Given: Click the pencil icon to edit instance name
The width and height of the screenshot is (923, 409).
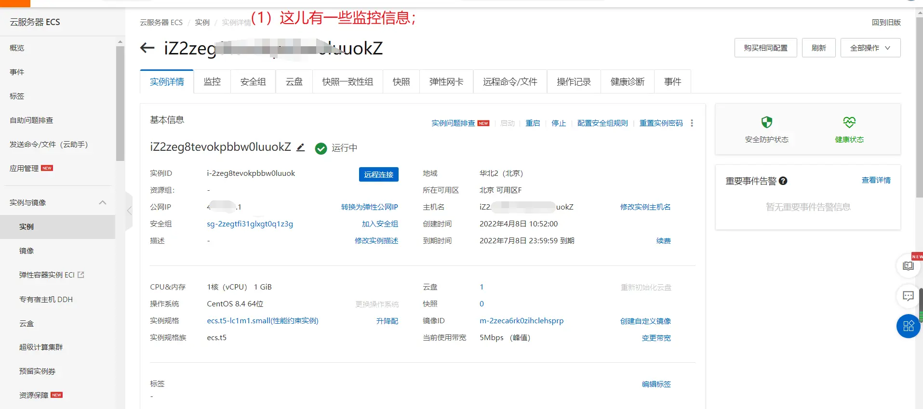Looking at the screenshot, I should click(300, 147).
